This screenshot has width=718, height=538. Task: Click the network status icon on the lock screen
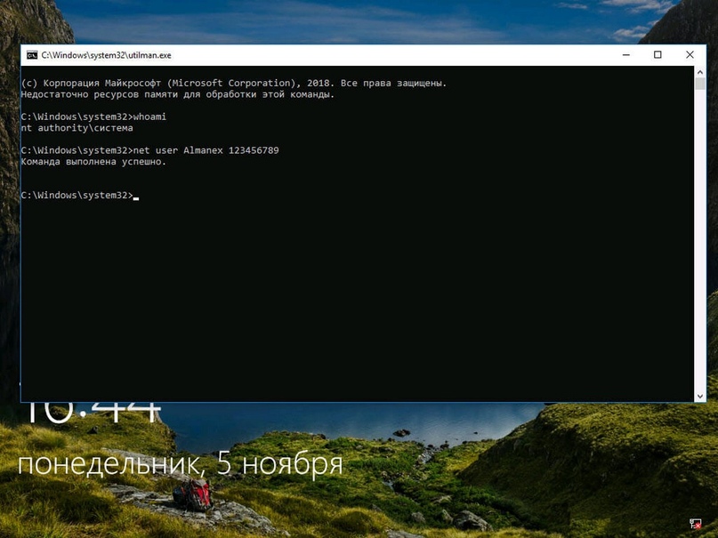[695, 525]
